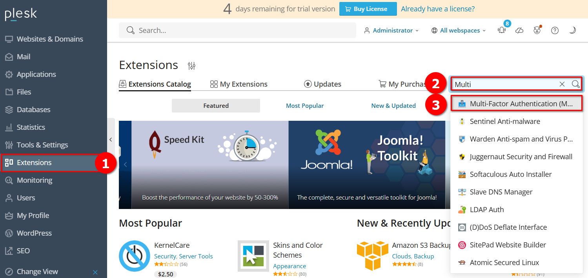588x278 pixels.
Task: Click the Appearance category link
Action: pyautogui.click(x=289, y=266)
